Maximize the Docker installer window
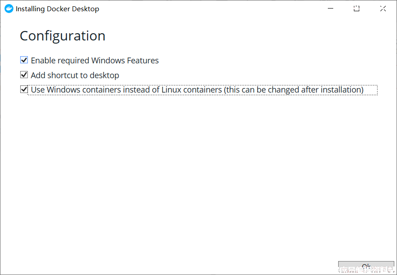This screenshot has width=397, height=275. 357,9
